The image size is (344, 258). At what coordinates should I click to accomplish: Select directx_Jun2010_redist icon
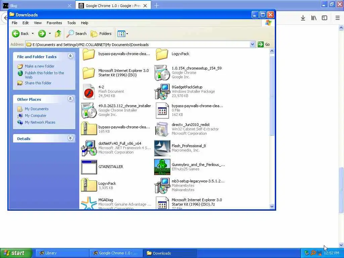point(162,129)
